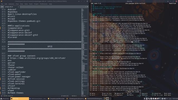Open the Project menu in Sublime Text
Screen dimensions: 178x100
(36, 4)
